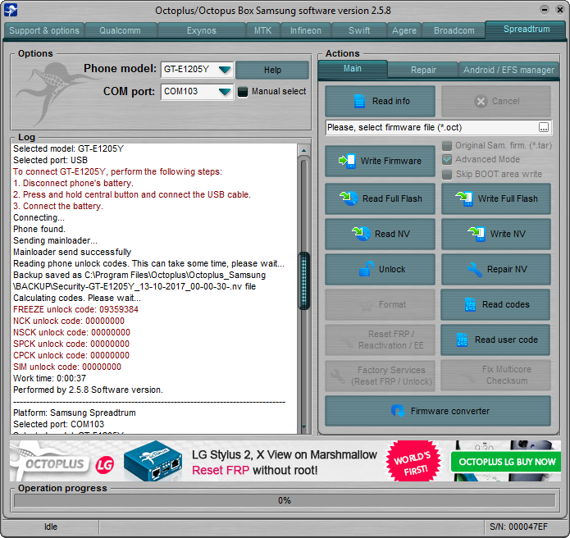Click the Cancel X icon
This screenshot has width=570, height=538.
(x=481, y=102)
